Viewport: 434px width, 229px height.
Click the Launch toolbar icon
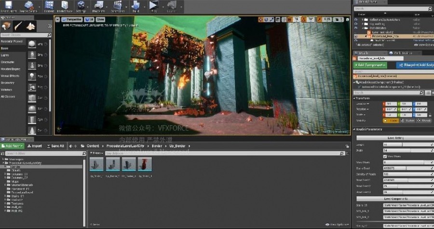172,6
